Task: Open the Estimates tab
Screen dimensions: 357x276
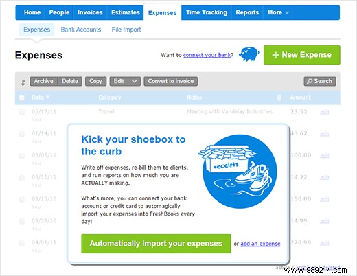Action: 126,12
